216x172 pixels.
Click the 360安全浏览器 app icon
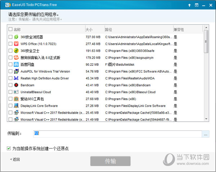(x=16, y=37)
